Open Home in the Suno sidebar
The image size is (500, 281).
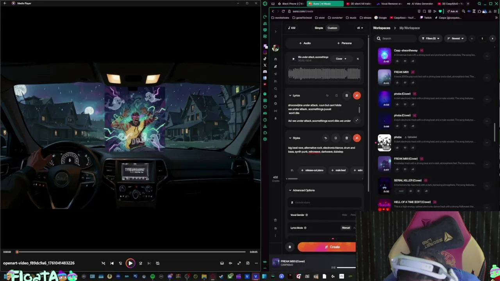tap(275, 59)
